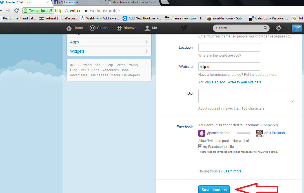Open the Amit Prakash name link
The height and width of the screenshot is (193, 304).
[x=274, y=133]
